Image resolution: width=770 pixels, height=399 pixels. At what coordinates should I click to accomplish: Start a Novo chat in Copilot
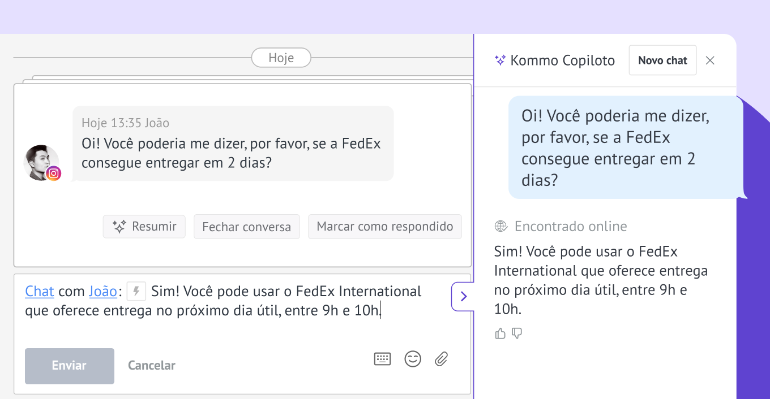tap(662, 60)
